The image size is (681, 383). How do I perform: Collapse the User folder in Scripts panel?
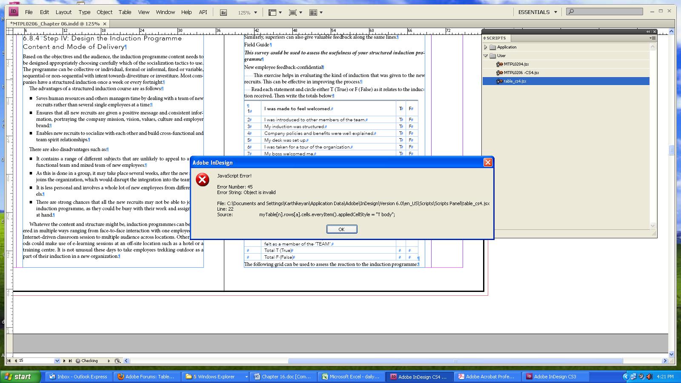[486, 56]
